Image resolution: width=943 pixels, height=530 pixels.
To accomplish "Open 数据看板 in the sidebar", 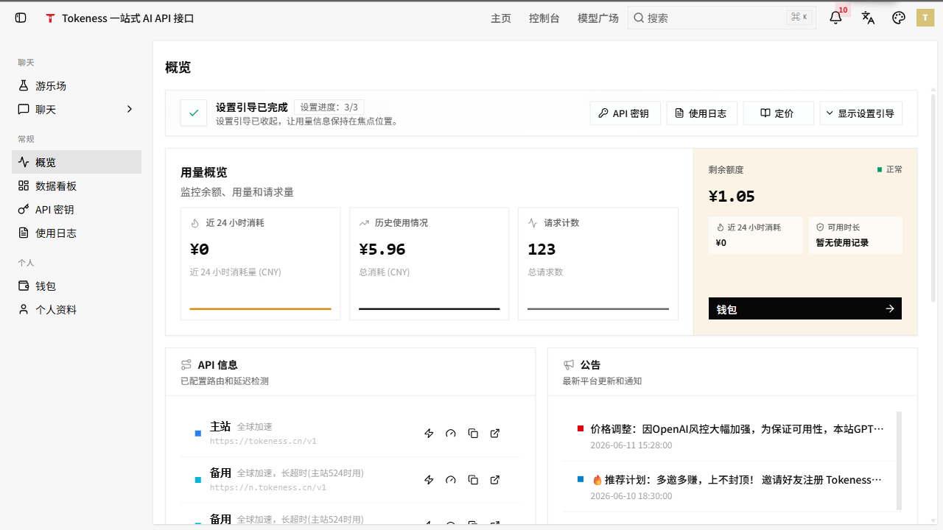I will click(x=77, y=186).
